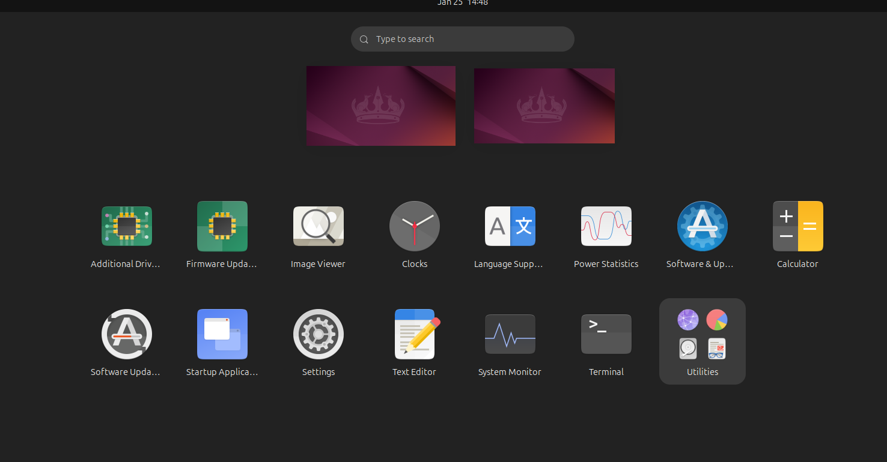Expand the Utilities app folder
The height and width of the screenshot is (462, 887).
[702, 341]
